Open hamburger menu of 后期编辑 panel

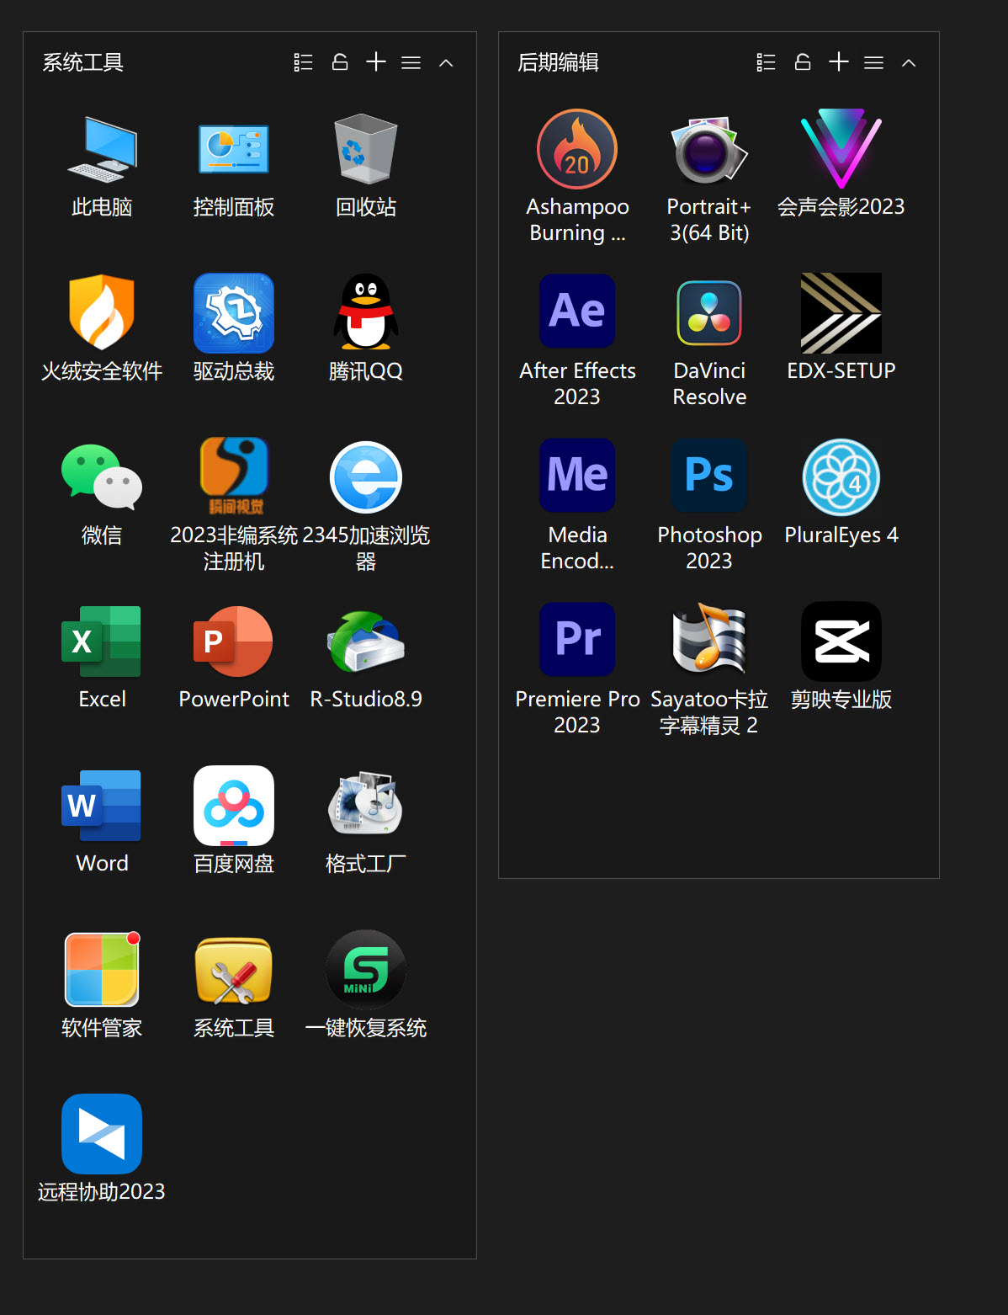874,62
